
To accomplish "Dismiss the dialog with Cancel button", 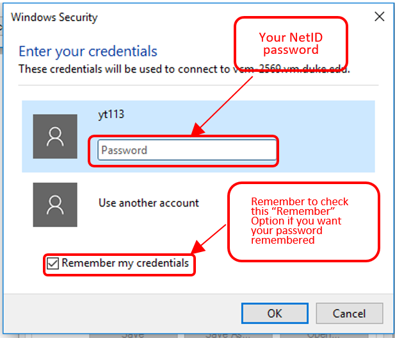I will pos(350,313).
